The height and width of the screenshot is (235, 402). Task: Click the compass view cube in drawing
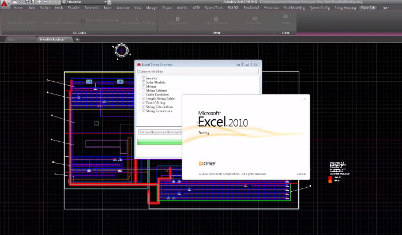122,51
